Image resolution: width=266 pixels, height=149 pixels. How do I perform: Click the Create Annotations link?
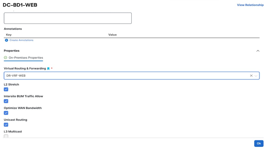click(x=21, y=40)
